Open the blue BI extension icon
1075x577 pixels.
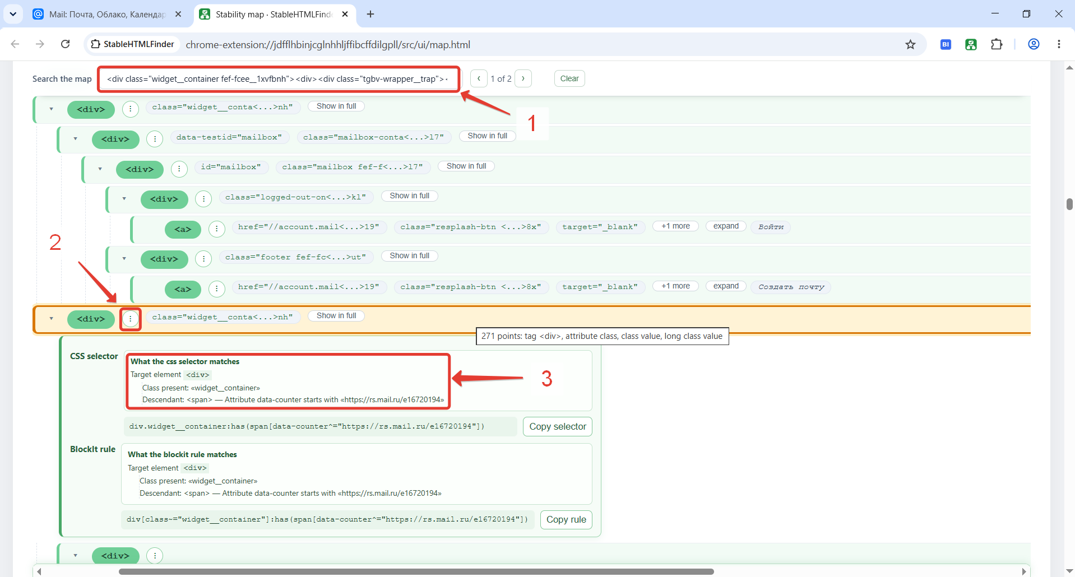[x=946, y=44]
